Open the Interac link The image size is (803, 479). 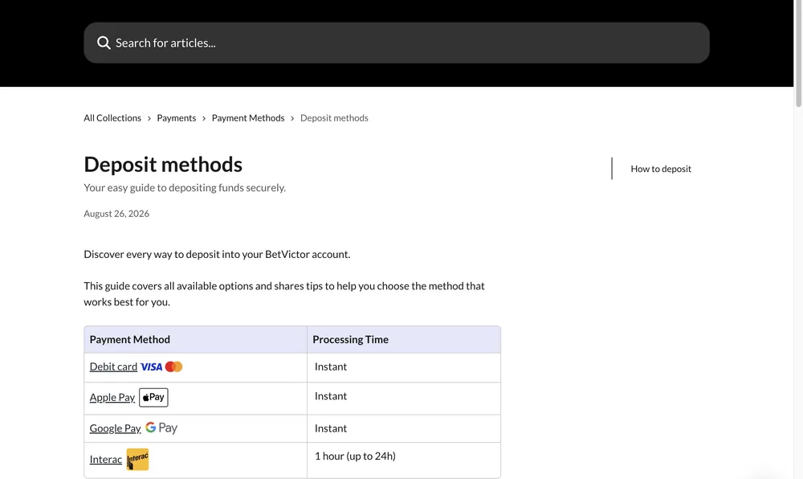(x=105, y=459)
